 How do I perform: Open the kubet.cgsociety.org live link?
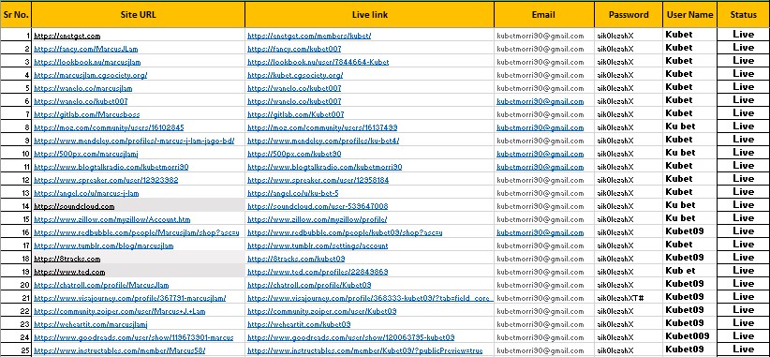point(295,75)
